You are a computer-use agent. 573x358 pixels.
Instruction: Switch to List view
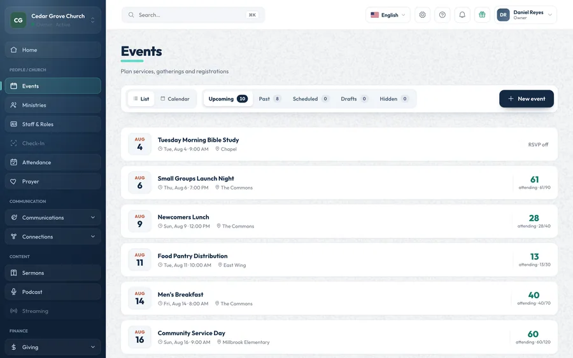coord(141,99)
